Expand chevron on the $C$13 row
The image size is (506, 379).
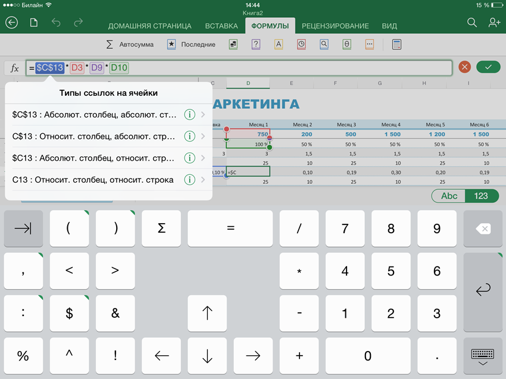tap(203, 114)
